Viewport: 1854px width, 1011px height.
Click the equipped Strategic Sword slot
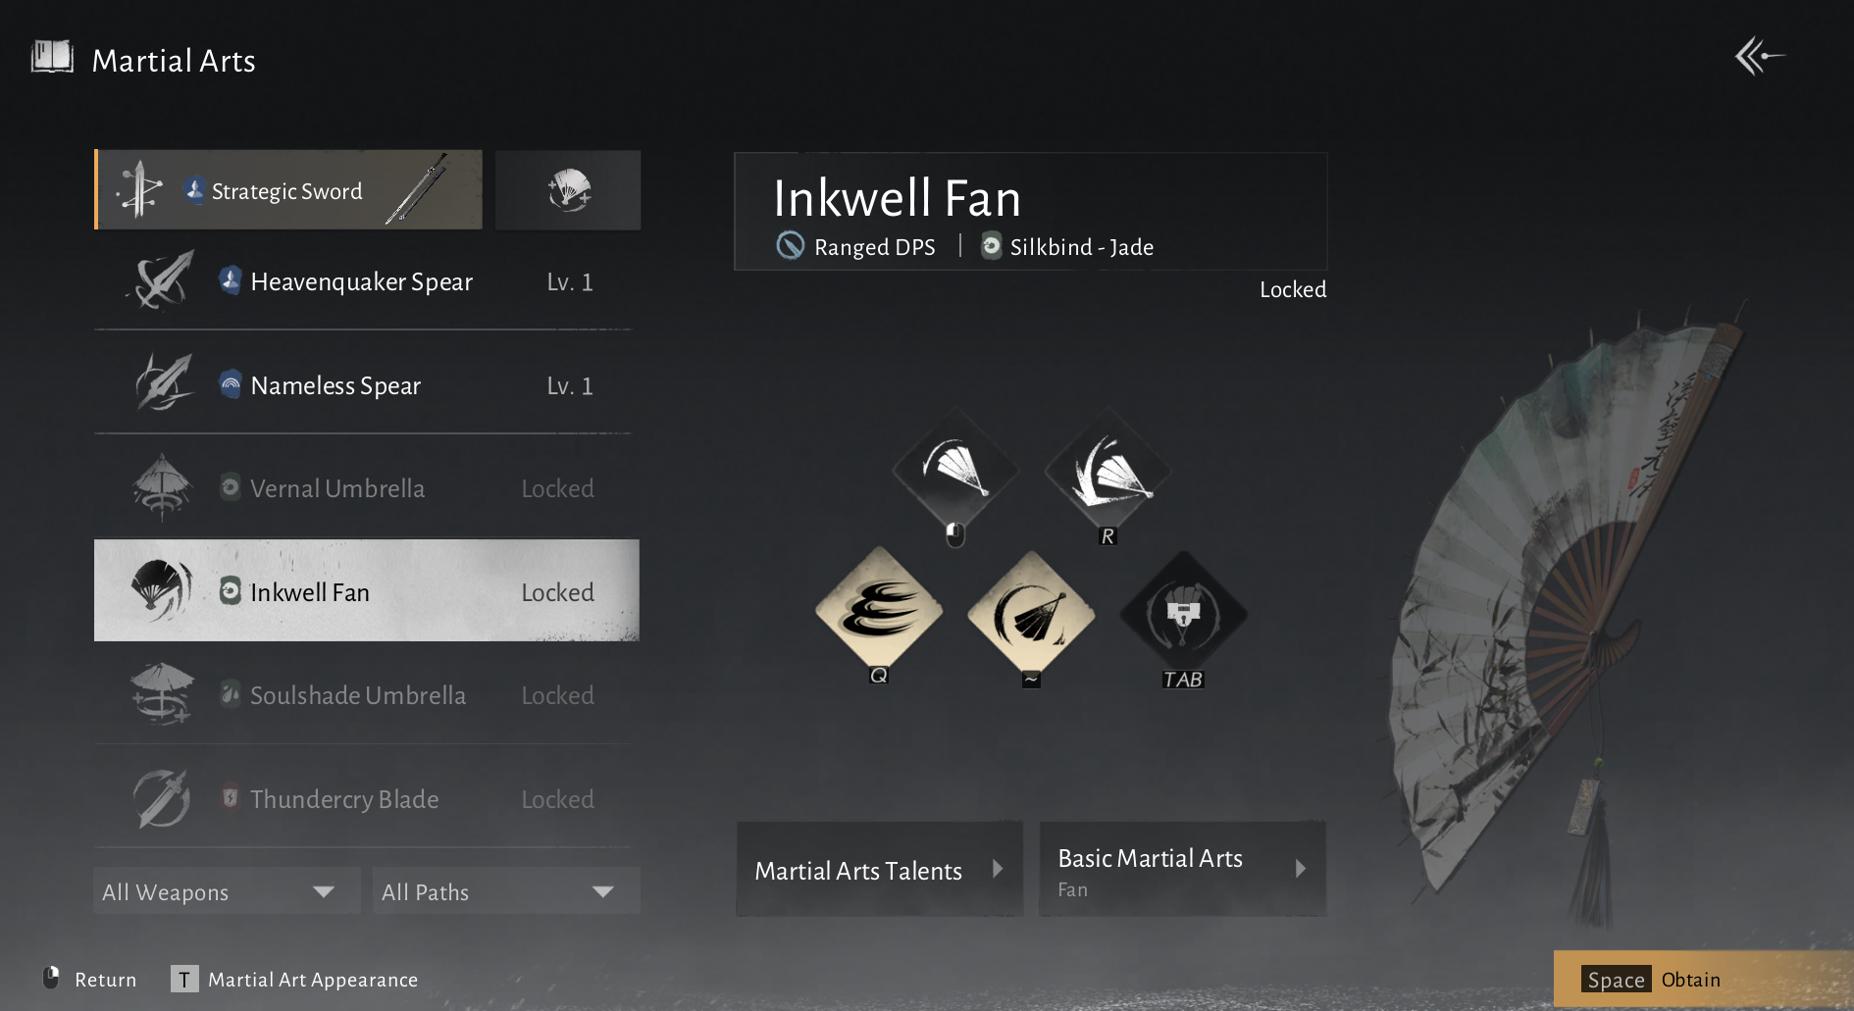point(289,189)
